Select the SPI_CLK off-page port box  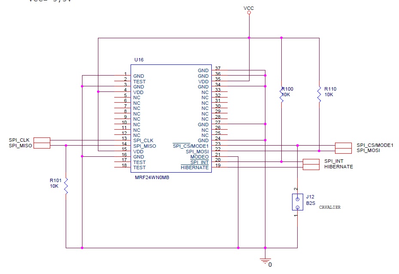(42, 140)
